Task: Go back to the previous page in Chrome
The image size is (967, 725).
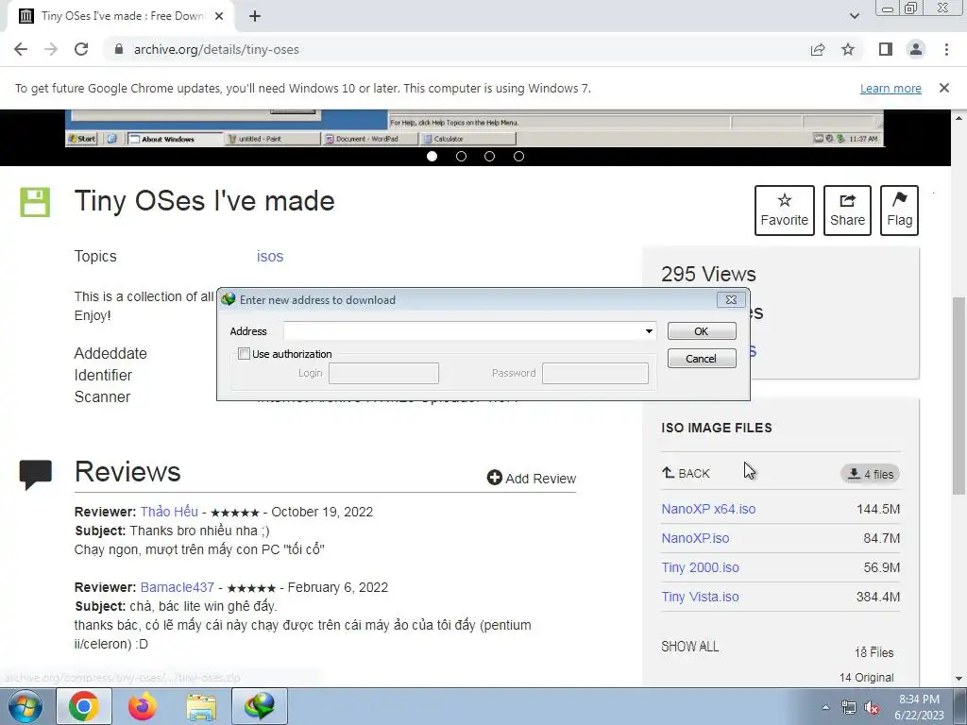Action: point(21,49)
